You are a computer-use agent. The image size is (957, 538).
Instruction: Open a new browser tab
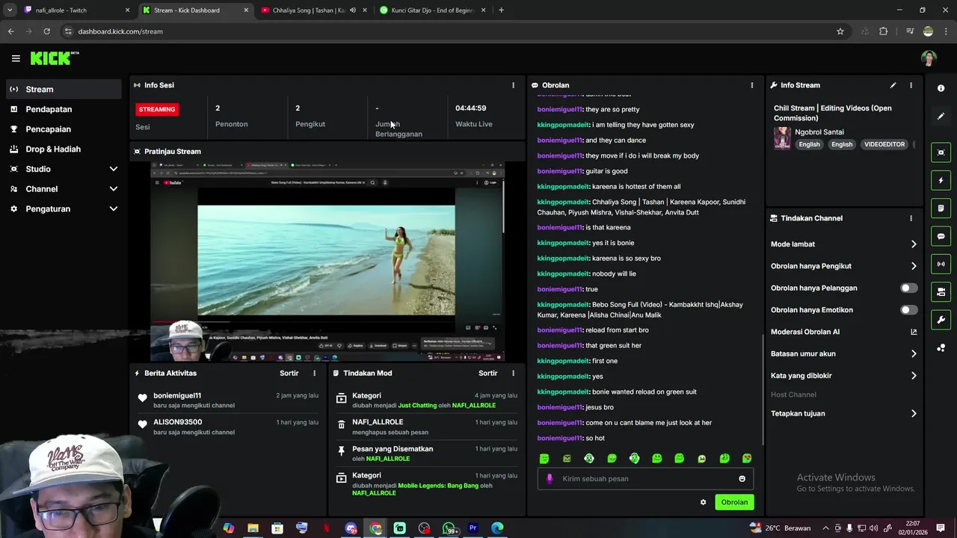(x=501, y=10)
